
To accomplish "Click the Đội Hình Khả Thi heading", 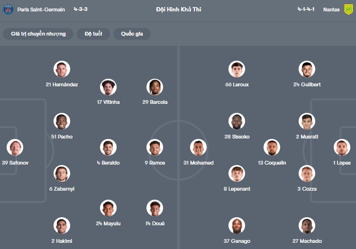I will pos(178,9).
